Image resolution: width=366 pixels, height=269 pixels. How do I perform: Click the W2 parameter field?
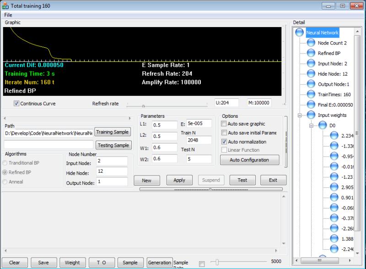click(x=165, y=159)
